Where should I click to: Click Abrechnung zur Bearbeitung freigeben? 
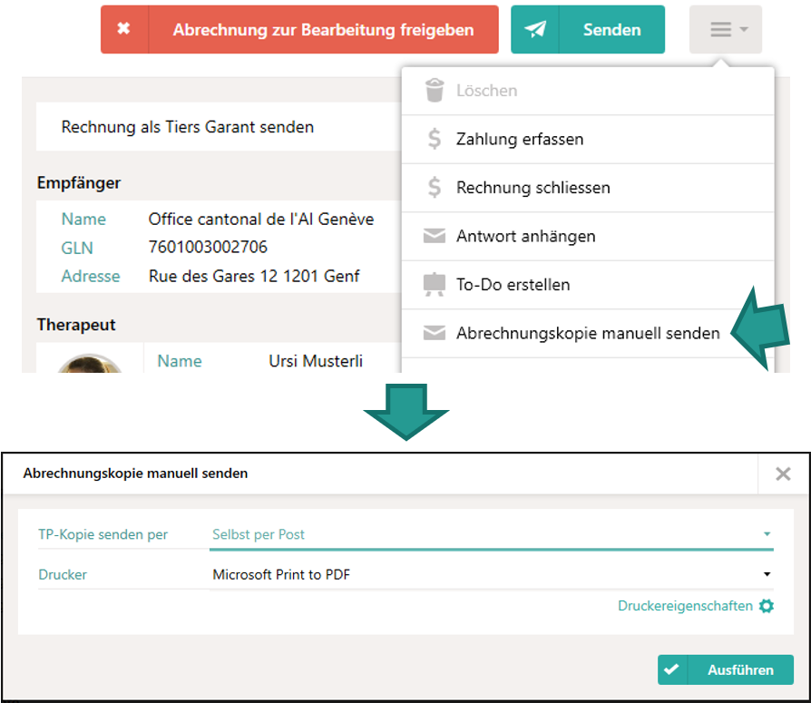pos(323,30)
